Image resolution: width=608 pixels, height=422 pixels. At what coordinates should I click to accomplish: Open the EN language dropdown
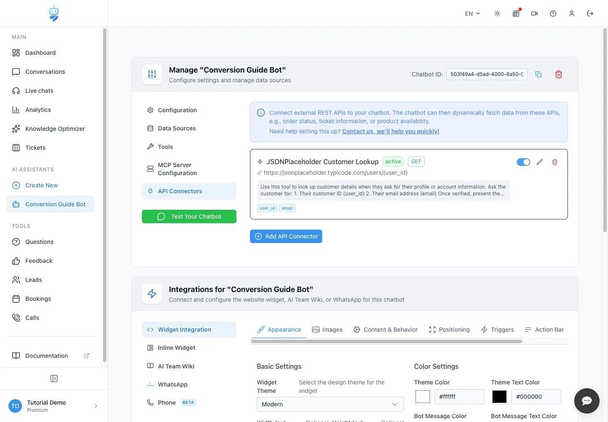coord(472,14)
